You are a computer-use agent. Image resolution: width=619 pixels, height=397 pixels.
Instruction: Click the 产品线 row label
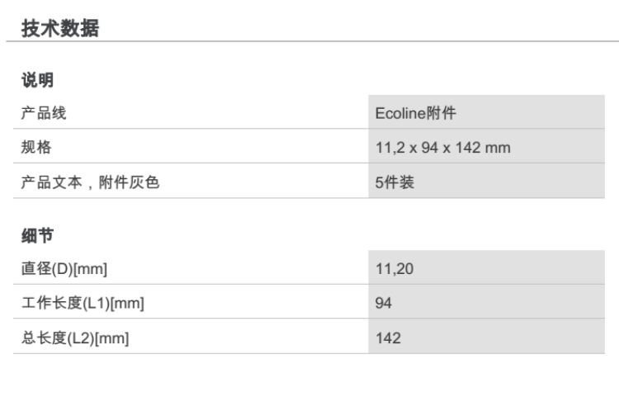(x=44, y=114)
